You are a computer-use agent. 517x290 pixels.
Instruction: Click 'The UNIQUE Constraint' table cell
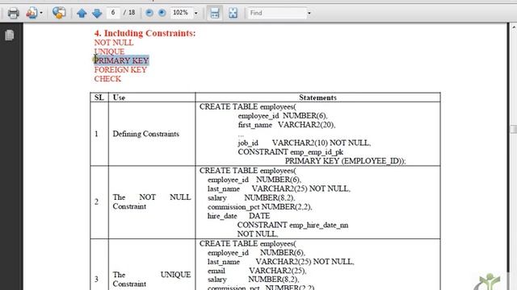[x=152, y=280]
